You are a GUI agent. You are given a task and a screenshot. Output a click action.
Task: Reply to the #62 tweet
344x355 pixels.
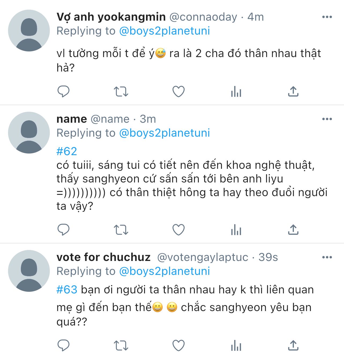(63, 230)
